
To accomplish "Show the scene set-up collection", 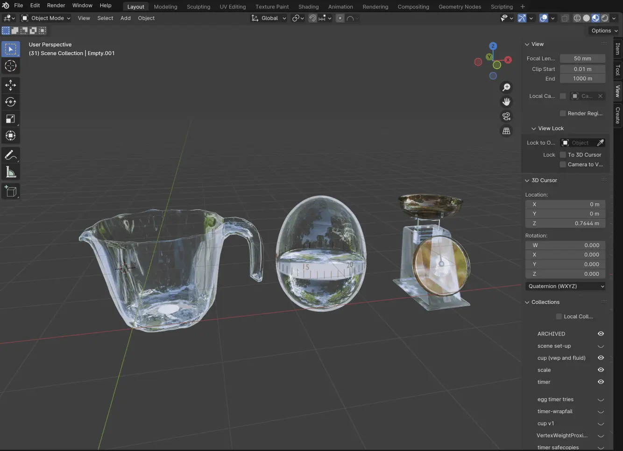I will point(601,346).
